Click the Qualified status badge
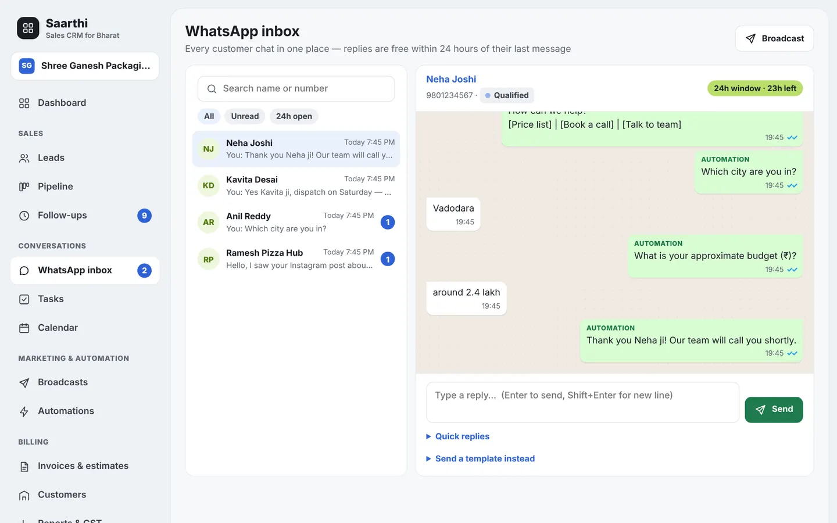 click(x=507, y=95)
